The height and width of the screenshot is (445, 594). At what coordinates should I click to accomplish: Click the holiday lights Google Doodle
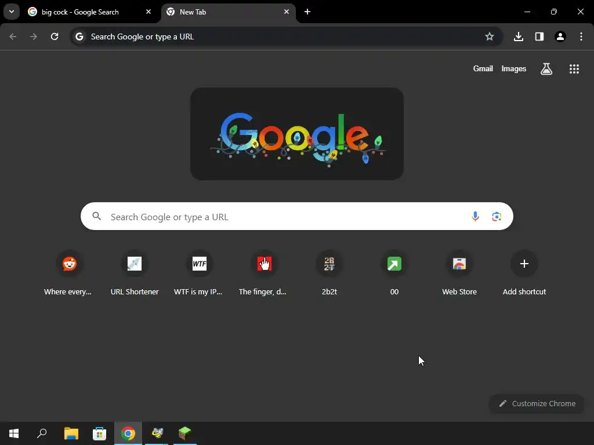[296, 134]
